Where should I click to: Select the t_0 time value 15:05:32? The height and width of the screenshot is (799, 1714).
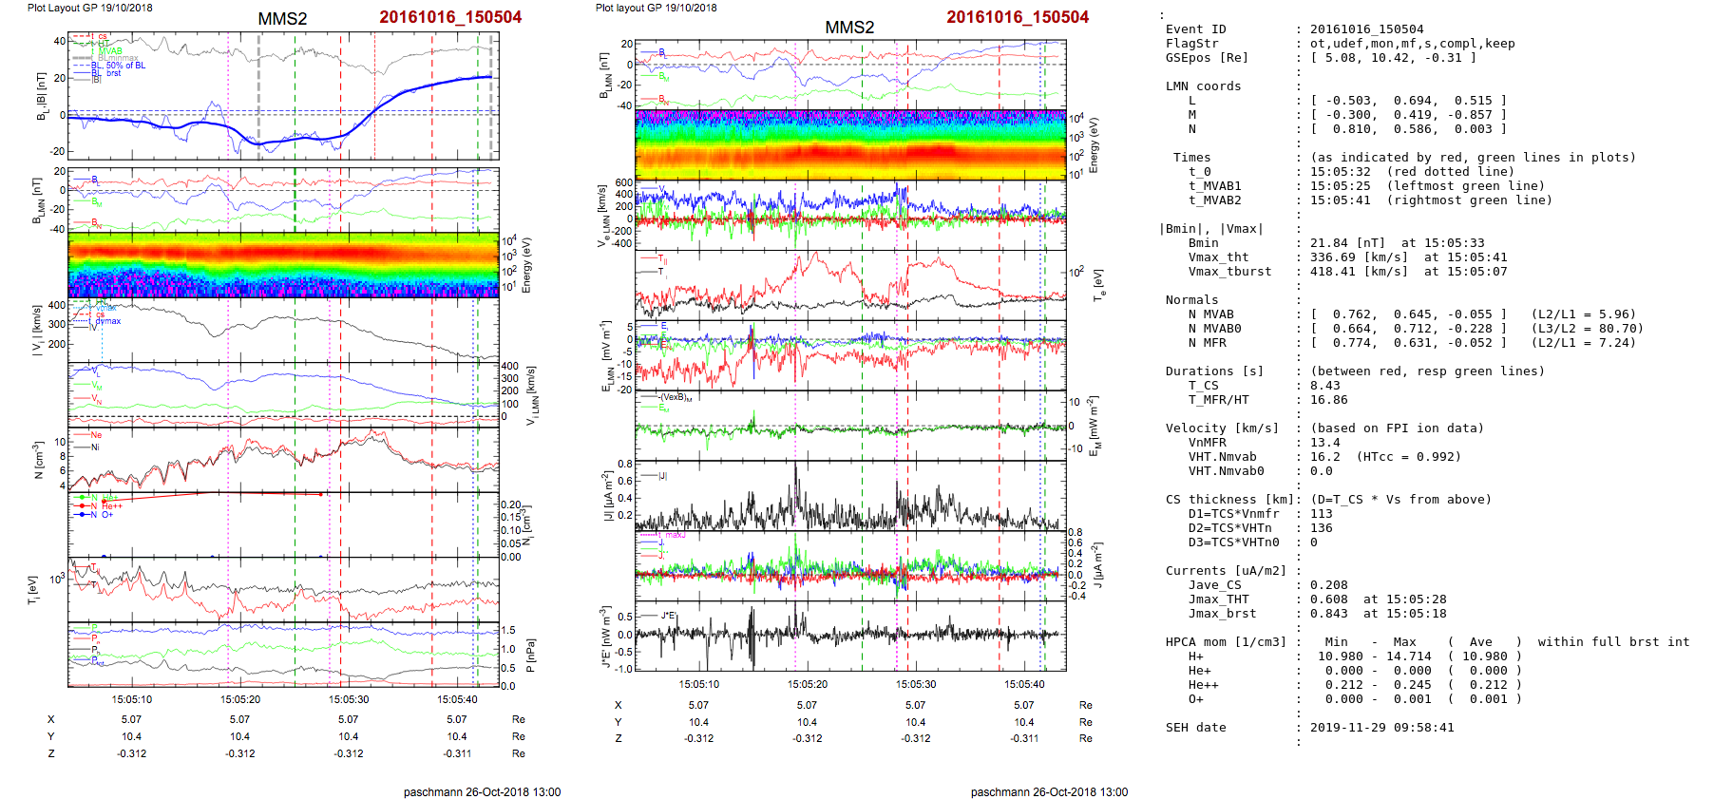1340,172
